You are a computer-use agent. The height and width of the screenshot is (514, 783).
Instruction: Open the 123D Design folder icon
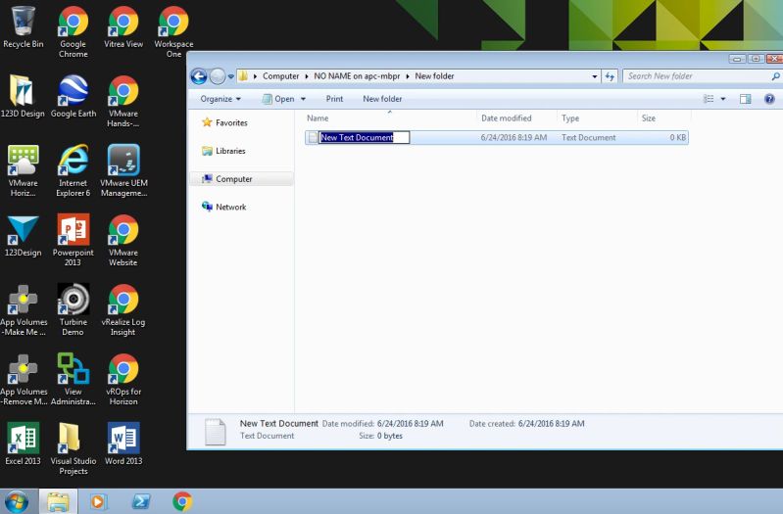pos(22,97)
